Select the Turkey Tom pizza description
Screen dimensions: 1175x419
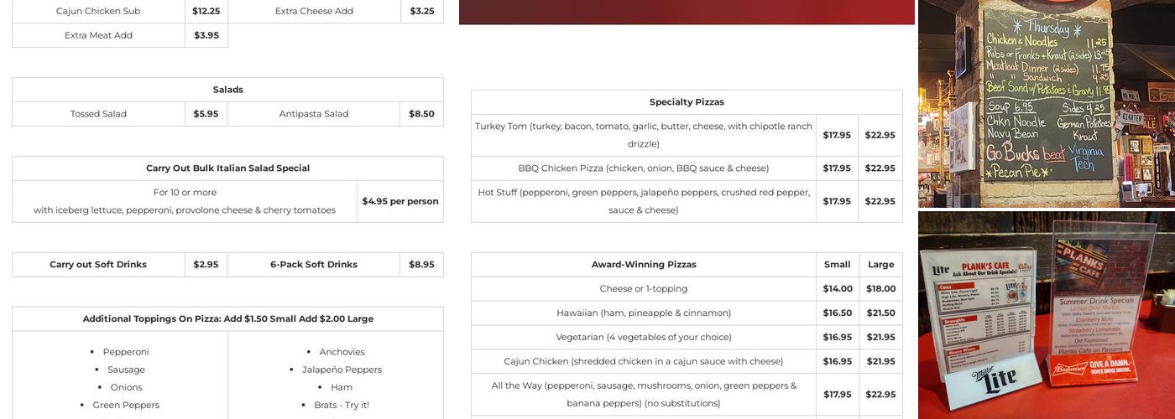pyautogui.click(x=644, y=135)
